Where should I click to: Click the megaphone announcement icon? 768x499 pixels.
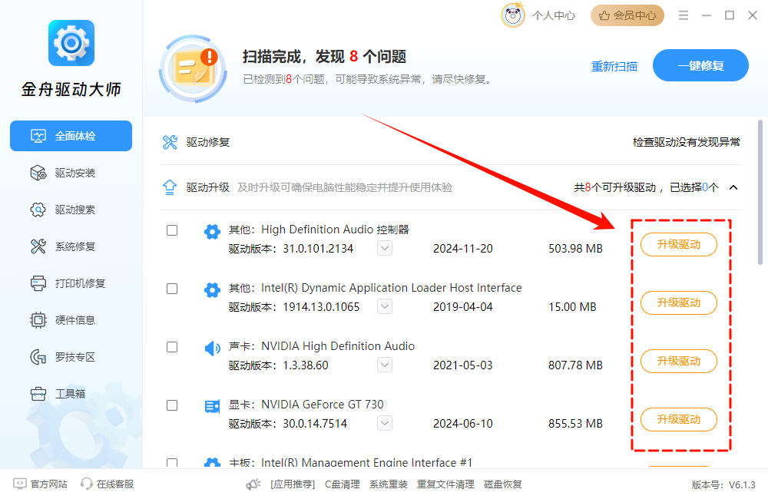pyautogui.click(x=253, y=484)
